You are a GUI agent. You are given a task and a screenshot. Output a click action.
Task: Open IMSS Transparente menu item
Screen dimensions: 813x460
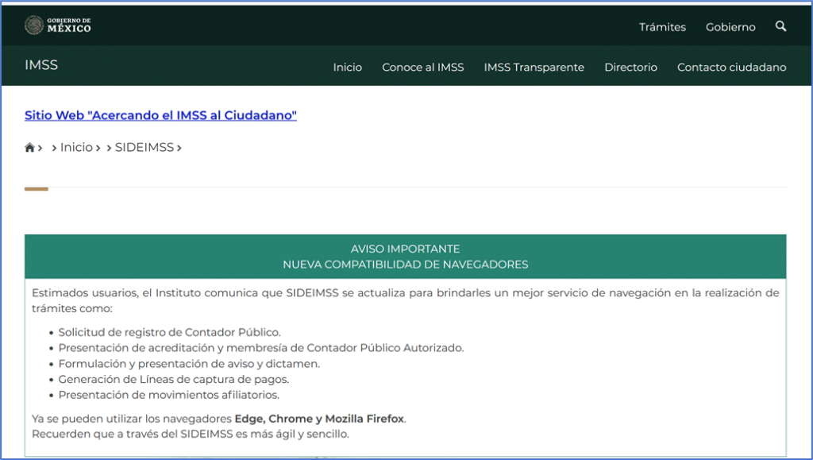534,68
